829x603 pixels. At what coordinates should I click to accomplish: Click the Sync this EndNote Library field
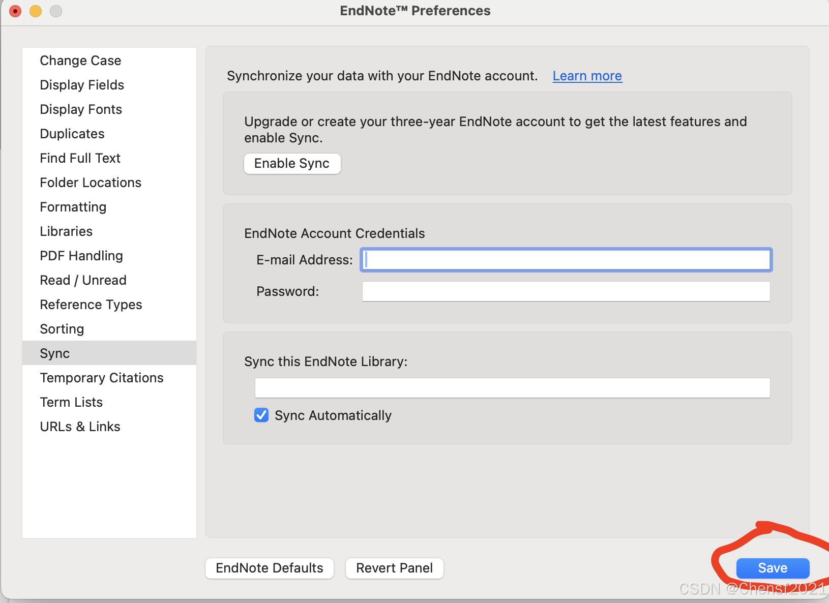click(512, 387)
